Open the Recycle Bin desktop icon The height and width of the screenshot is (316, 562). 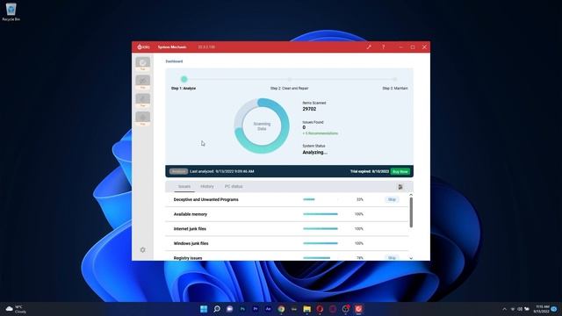11,12
